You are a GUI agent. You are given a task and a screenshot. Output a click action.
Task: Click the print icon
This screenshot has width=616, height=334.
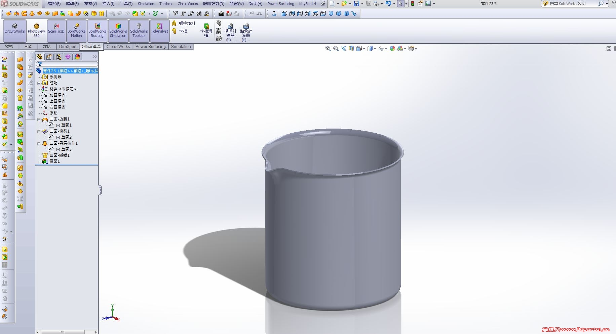click(x=376, y=4)
